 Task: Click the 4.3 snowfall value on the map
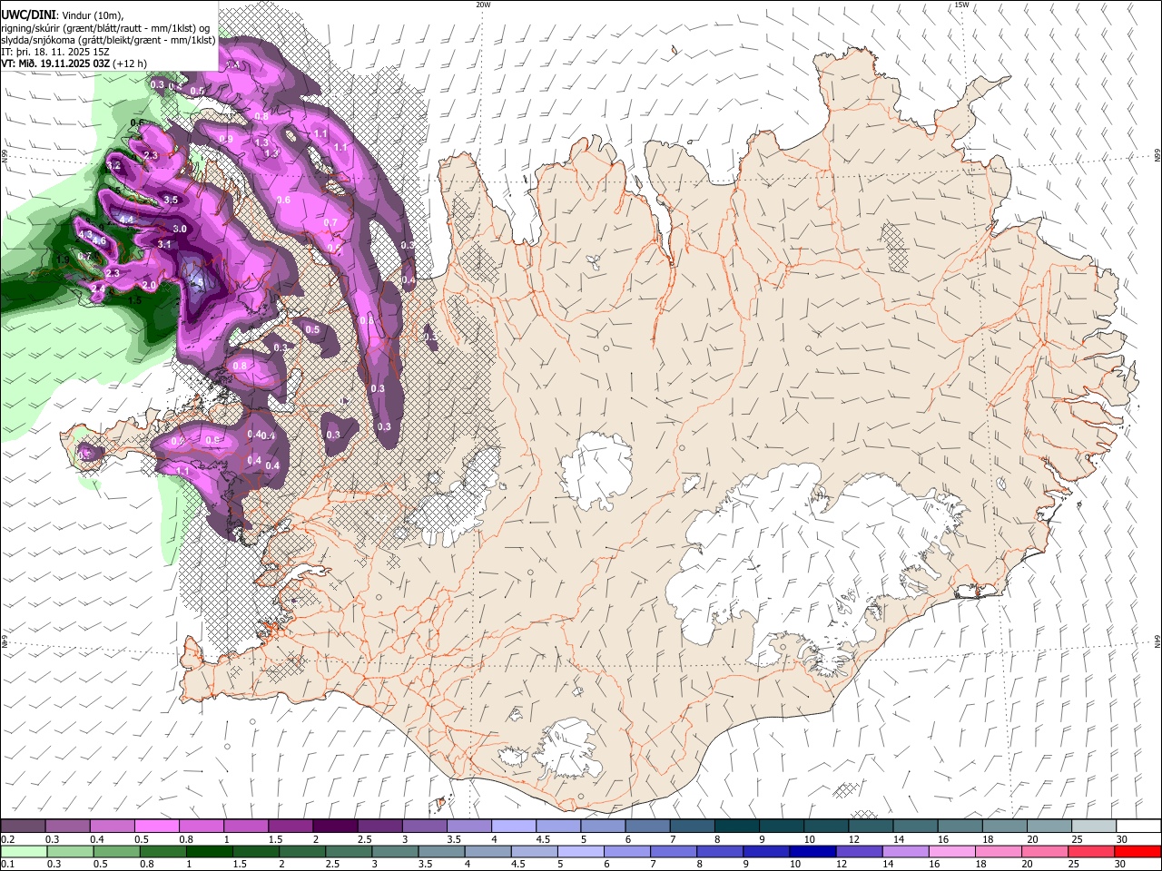click(85, 234)
